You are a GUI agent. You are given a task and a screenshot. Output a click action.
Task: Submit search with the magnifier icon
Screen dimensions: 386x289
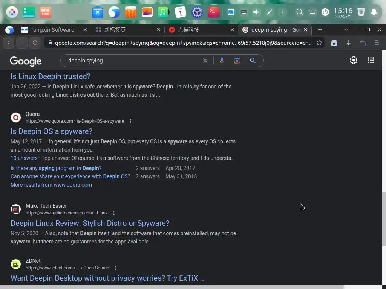(253, 61)
